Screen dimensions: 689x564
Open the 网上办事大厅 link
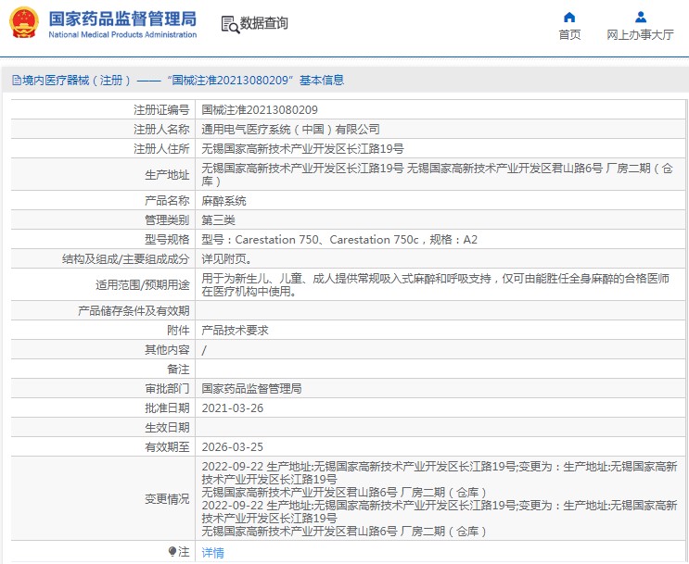(640, 34)
